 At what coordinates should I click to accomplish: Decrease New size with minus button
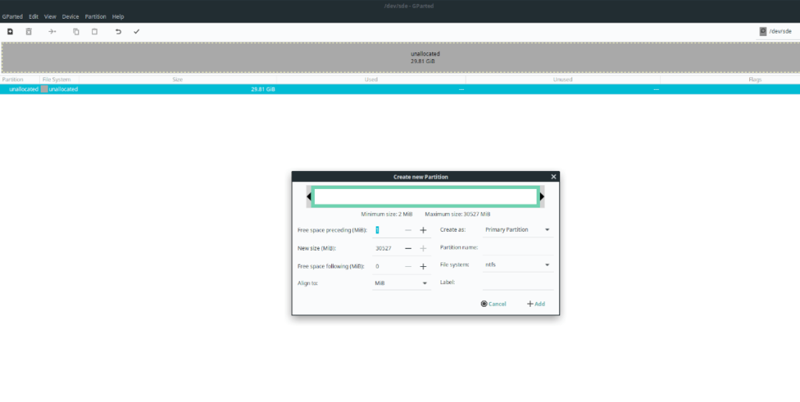[408, 248]
